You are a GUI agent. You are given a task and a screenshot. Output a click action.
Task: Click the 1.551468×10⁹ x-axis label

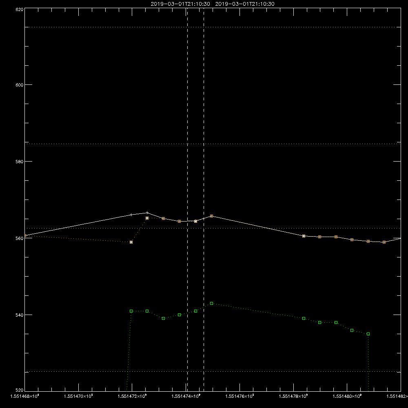(x=25, y=396)
